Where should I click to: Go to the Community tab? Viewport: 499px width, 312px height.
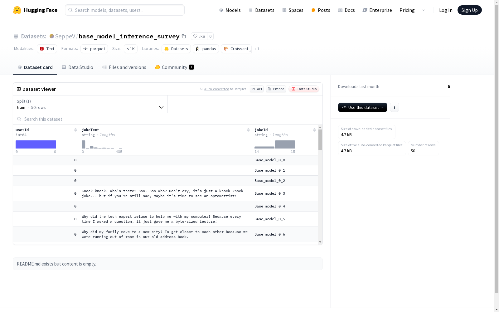[x=174, y=67]
